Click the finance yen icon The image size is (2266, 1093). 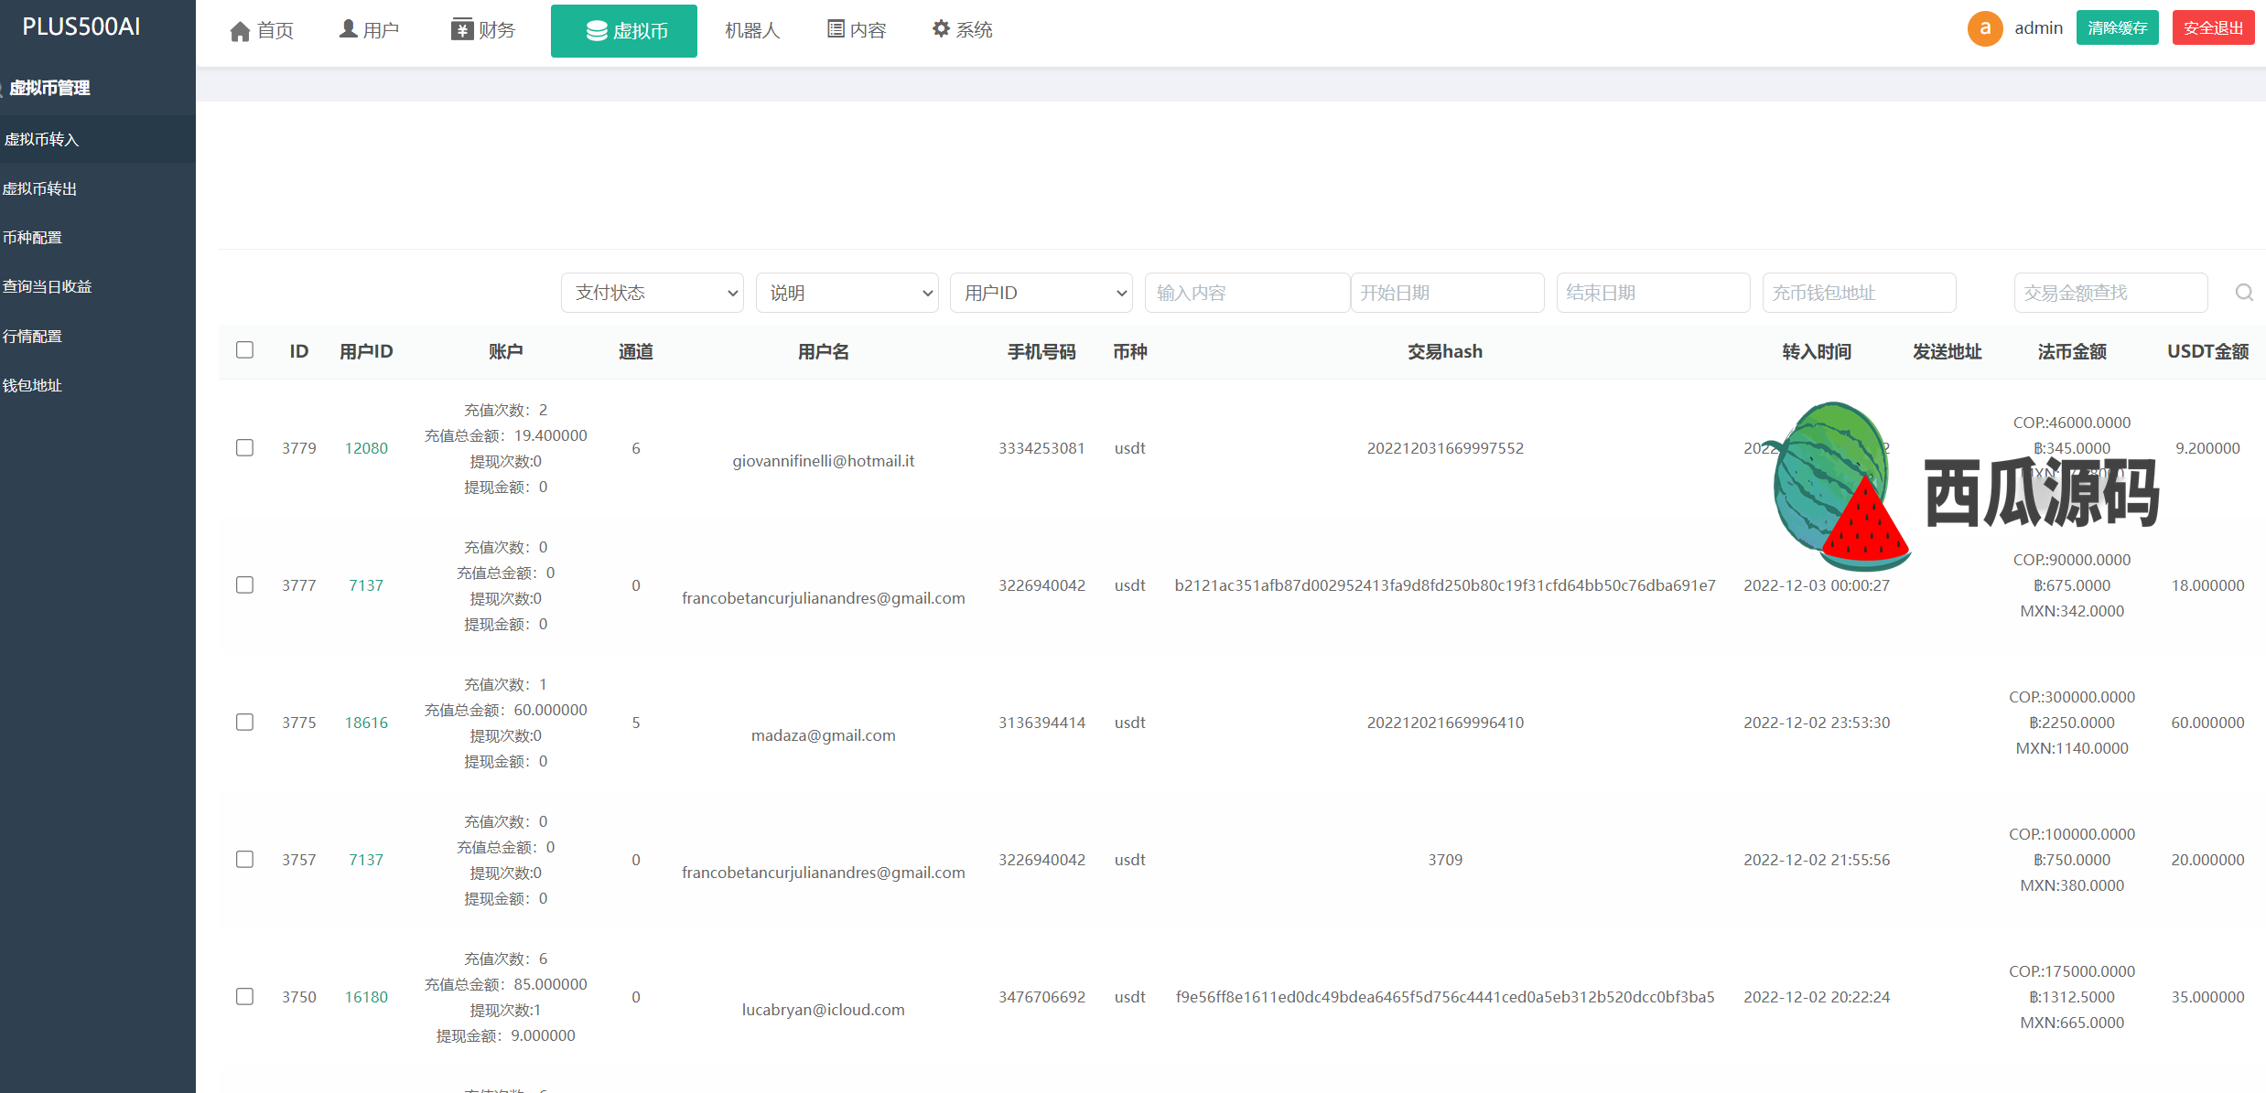[462, 30]
